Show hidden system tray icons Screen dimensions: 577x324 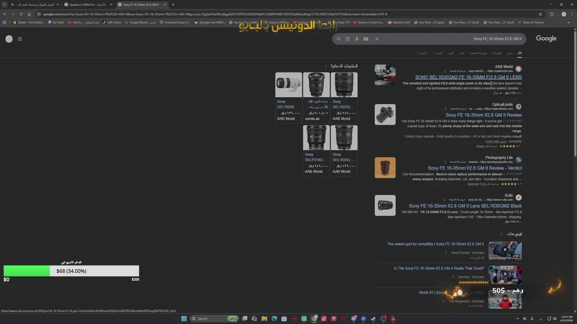pyautogui.click(x=517, y=319)
